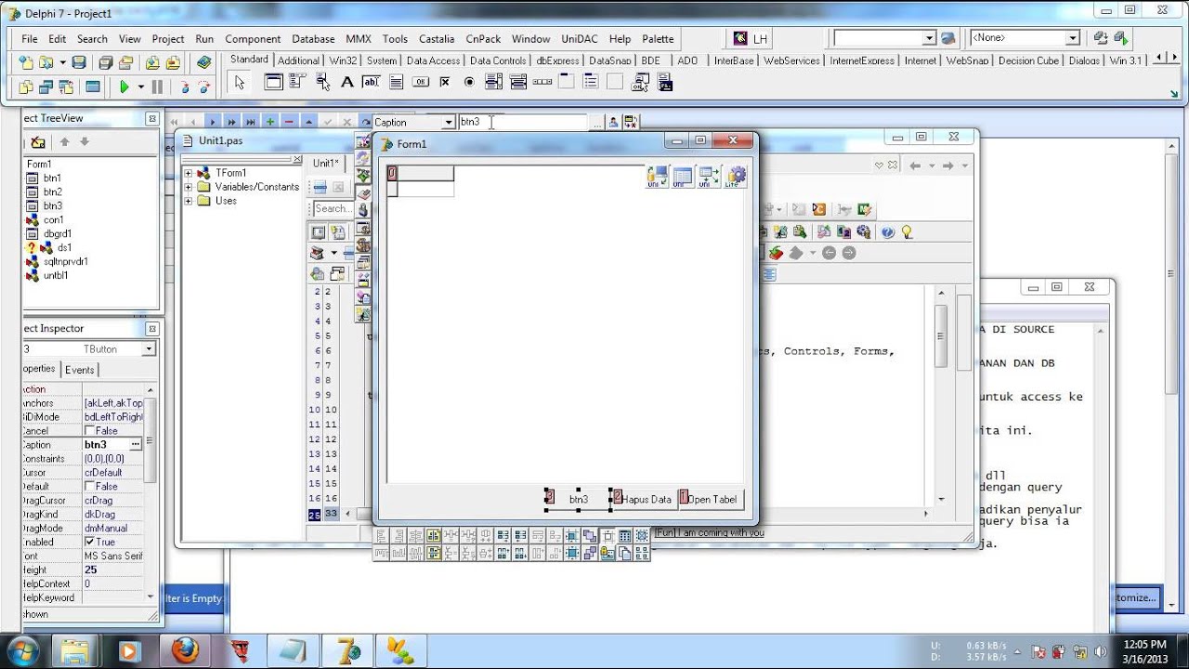Click the Help contents book icon
1189x669 pixels.
204,62
